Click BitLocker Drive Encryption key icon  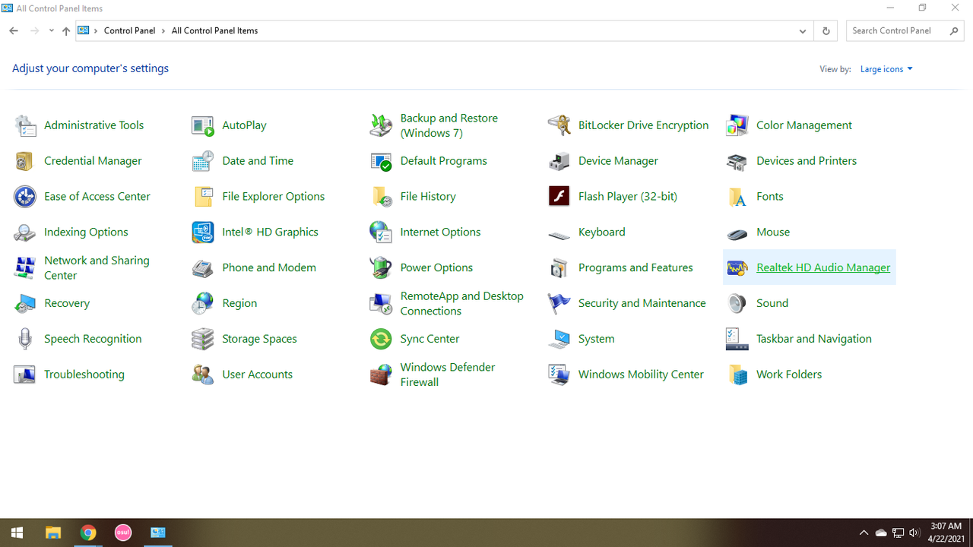(559, 125)
